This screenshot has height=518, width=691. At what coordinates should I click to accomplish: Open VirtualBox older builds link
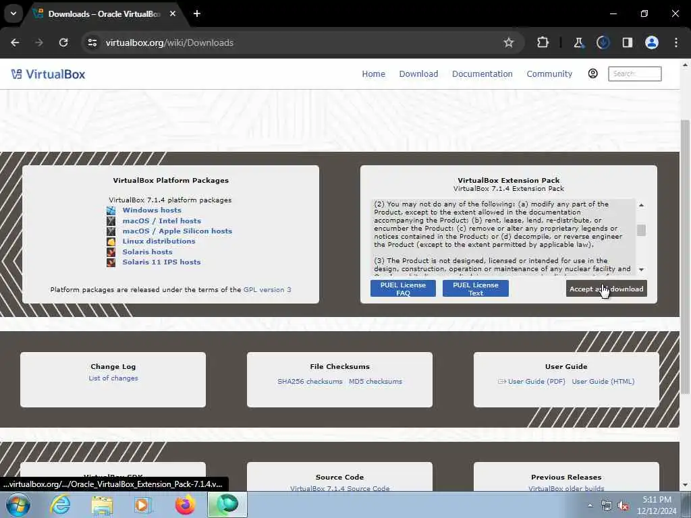[x=566, y=488]
